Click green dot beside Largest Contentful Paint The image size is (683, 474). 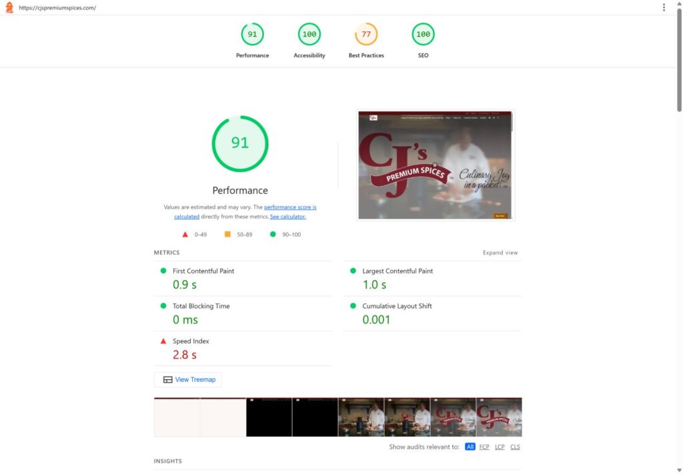pos(353,271)
